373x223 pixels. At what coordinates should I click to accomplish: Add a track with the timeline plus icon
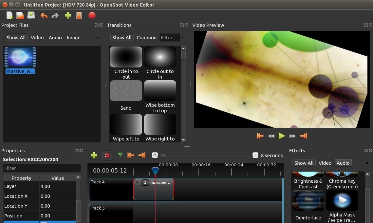tap(94, 156)
